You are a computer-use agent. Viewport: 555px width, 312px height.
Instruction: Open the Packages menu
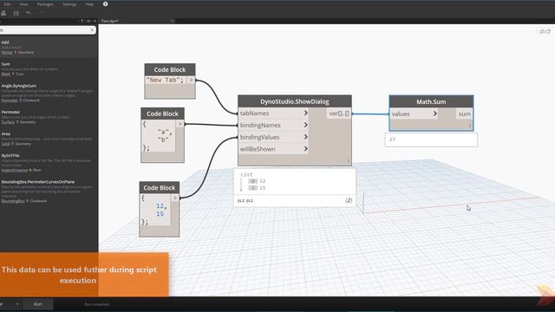[x=45, y=4]
